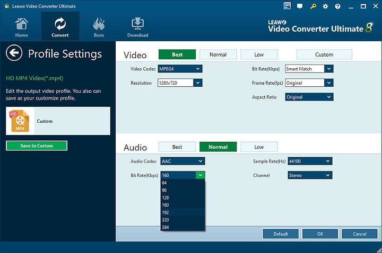Choose 128 from audio bit rate list
The height and width of the screenshot is (253, 382).
(183, 197)
